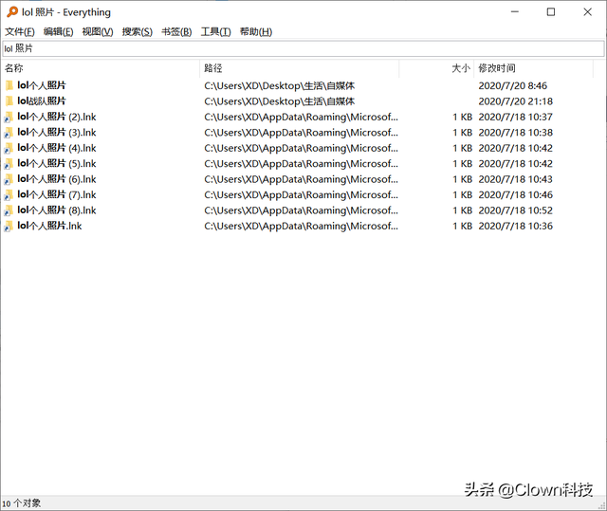Click AppData path of lol个人照片 (2).lnk
The width and height of the screenshot is (607, 511).
[x=301, y=117]
